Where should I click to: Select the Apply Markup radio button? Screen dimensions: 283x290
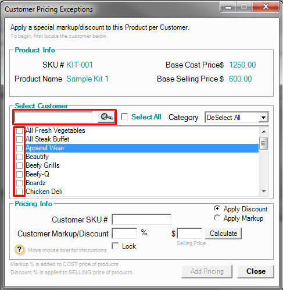coord(217,218)
